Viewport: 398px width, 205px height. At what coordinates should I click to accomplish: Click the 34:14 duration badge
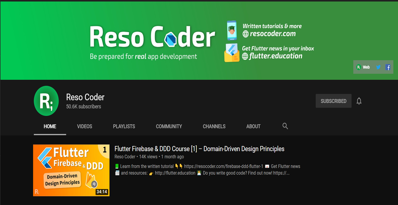coord(102,191)
